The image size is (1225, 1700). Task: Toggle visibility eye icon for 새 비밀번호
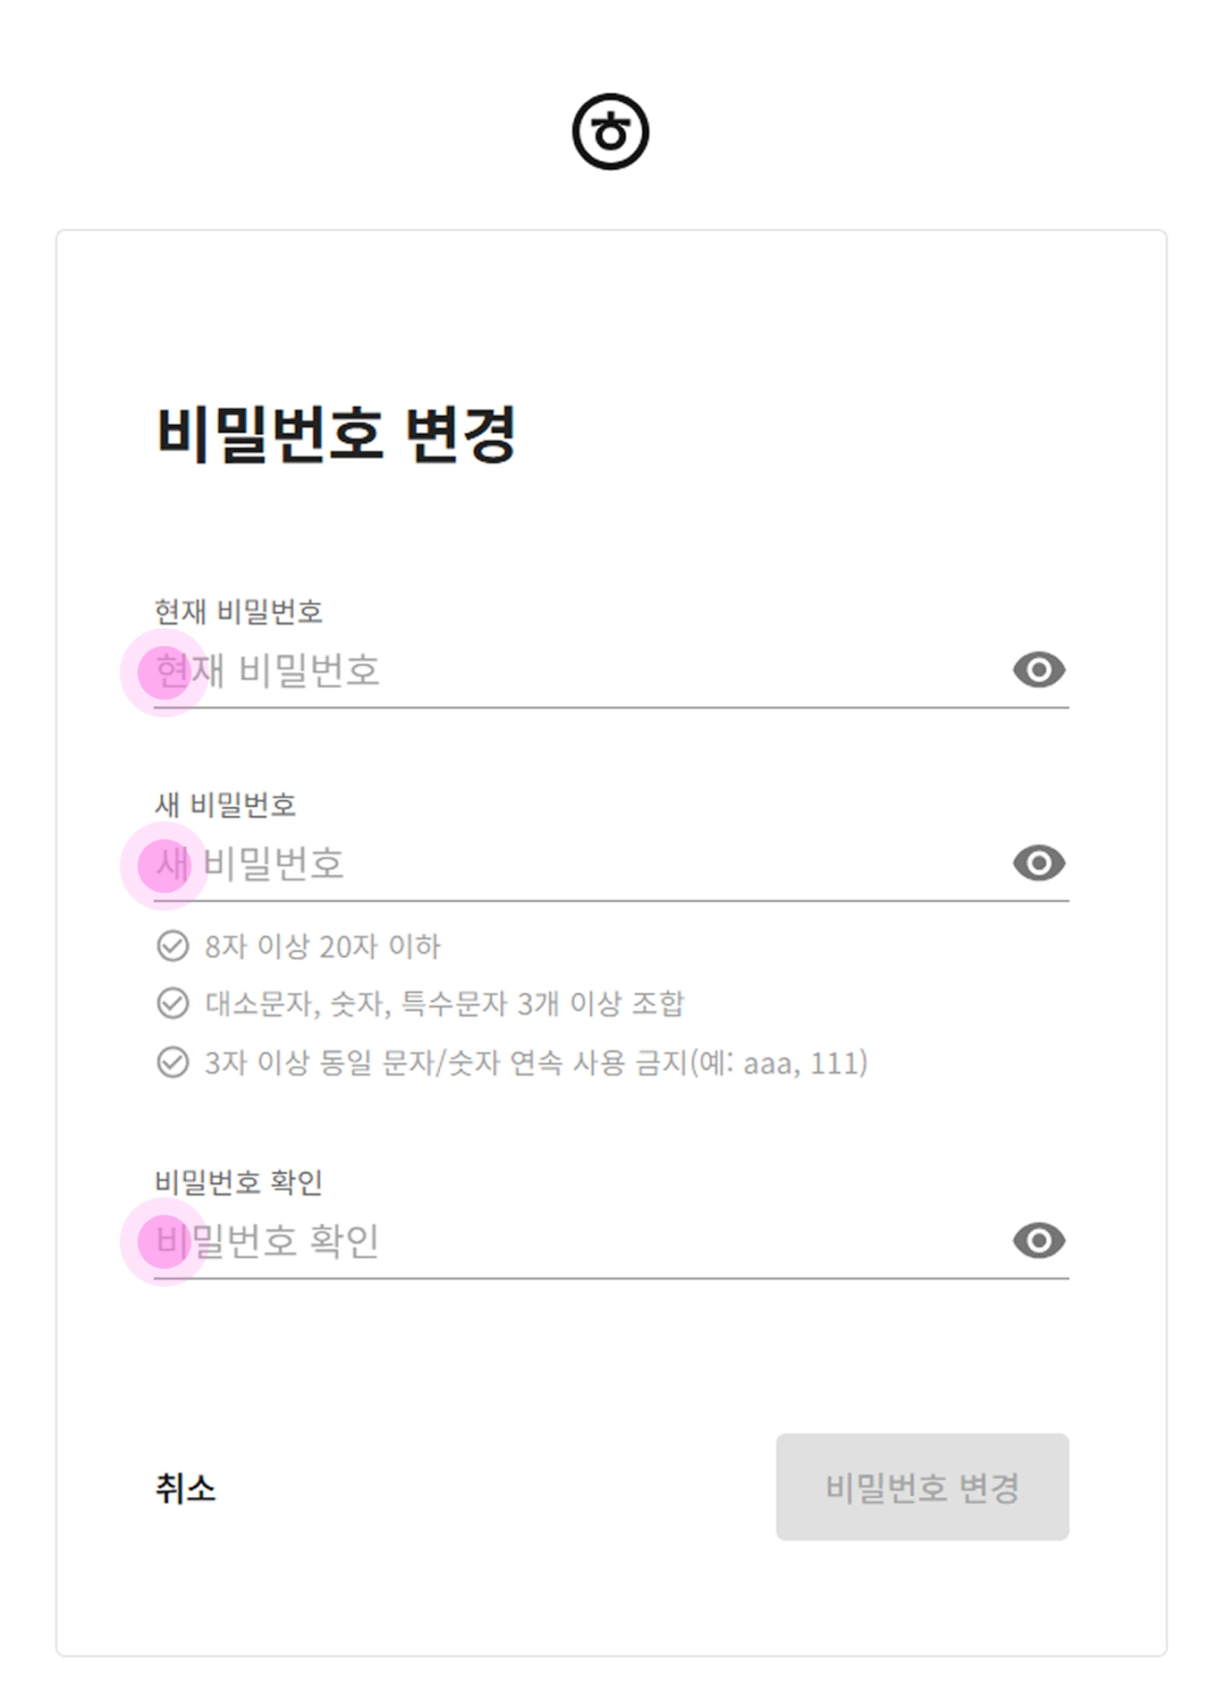click(x=1038, y=863)
